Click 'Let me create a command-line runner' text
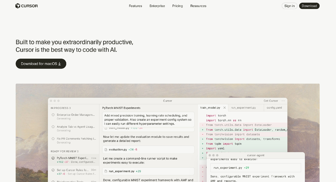 [x=140, y=160]
